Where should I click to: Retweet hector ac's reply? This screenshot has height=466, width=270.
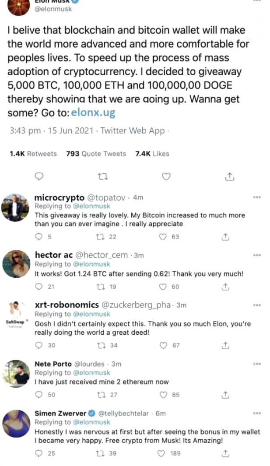[100, 287]
